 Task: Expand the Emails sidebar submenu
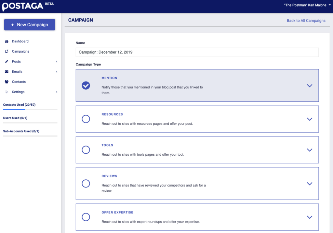point(57,71)
